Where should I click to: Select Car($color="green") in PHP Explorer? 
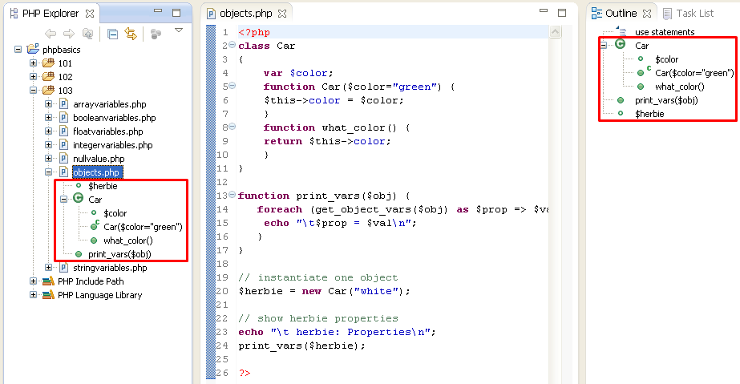coord(143,227)
